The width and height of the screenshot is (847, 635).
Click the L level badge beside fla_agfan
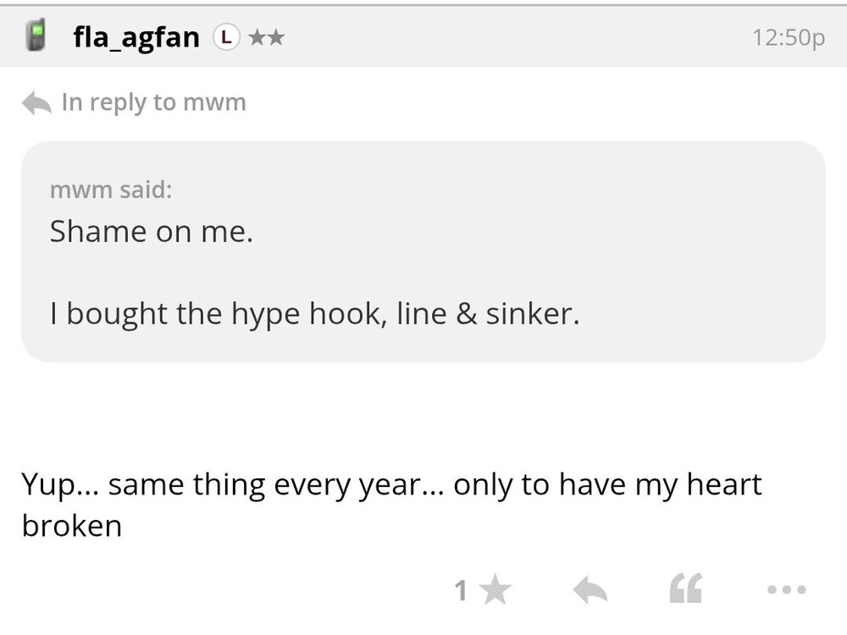click(x=225, y=36)
